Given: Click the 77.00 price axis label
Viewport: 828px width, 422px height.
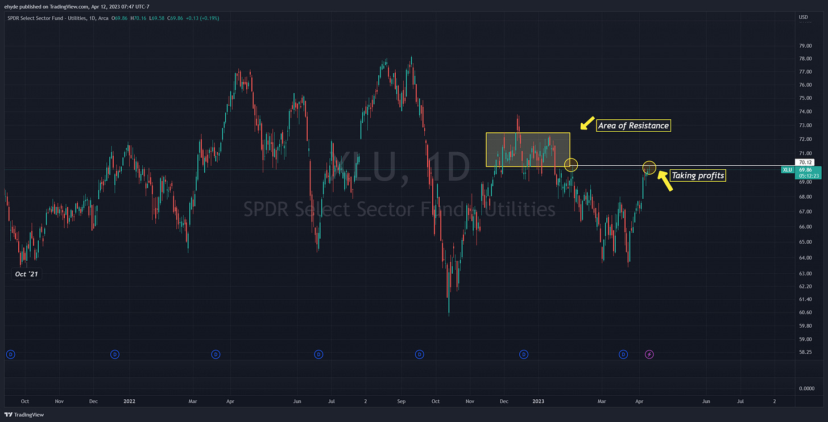Looking at the screenshot, I should coord(805,72).
